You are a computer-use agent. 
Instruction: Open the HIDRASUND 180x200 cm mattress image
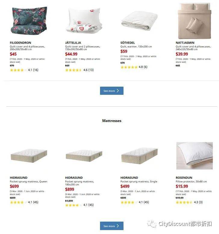(84, 156)
